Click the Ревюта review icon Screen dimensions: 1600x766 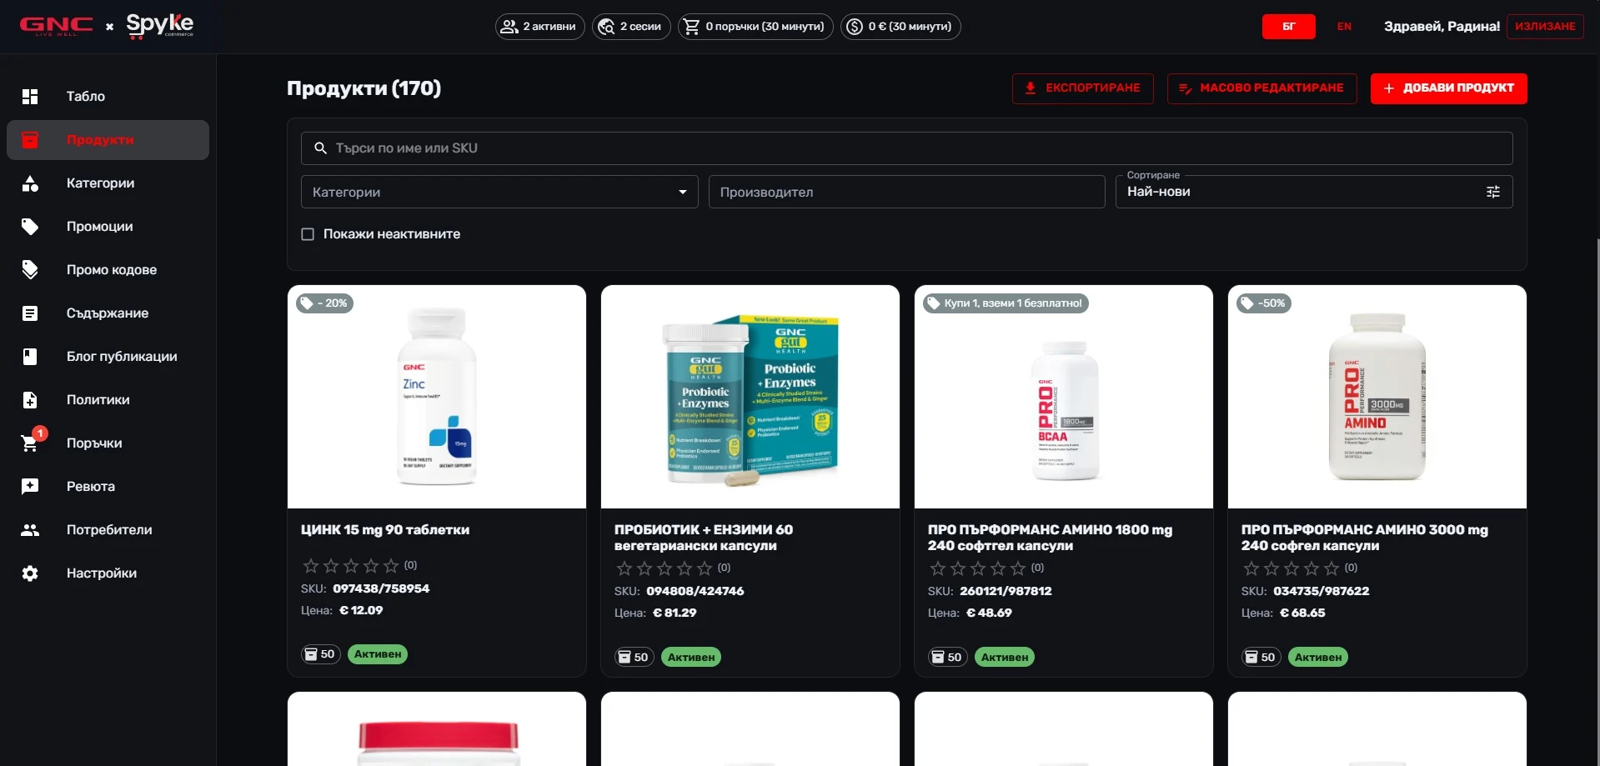[30, 487]
